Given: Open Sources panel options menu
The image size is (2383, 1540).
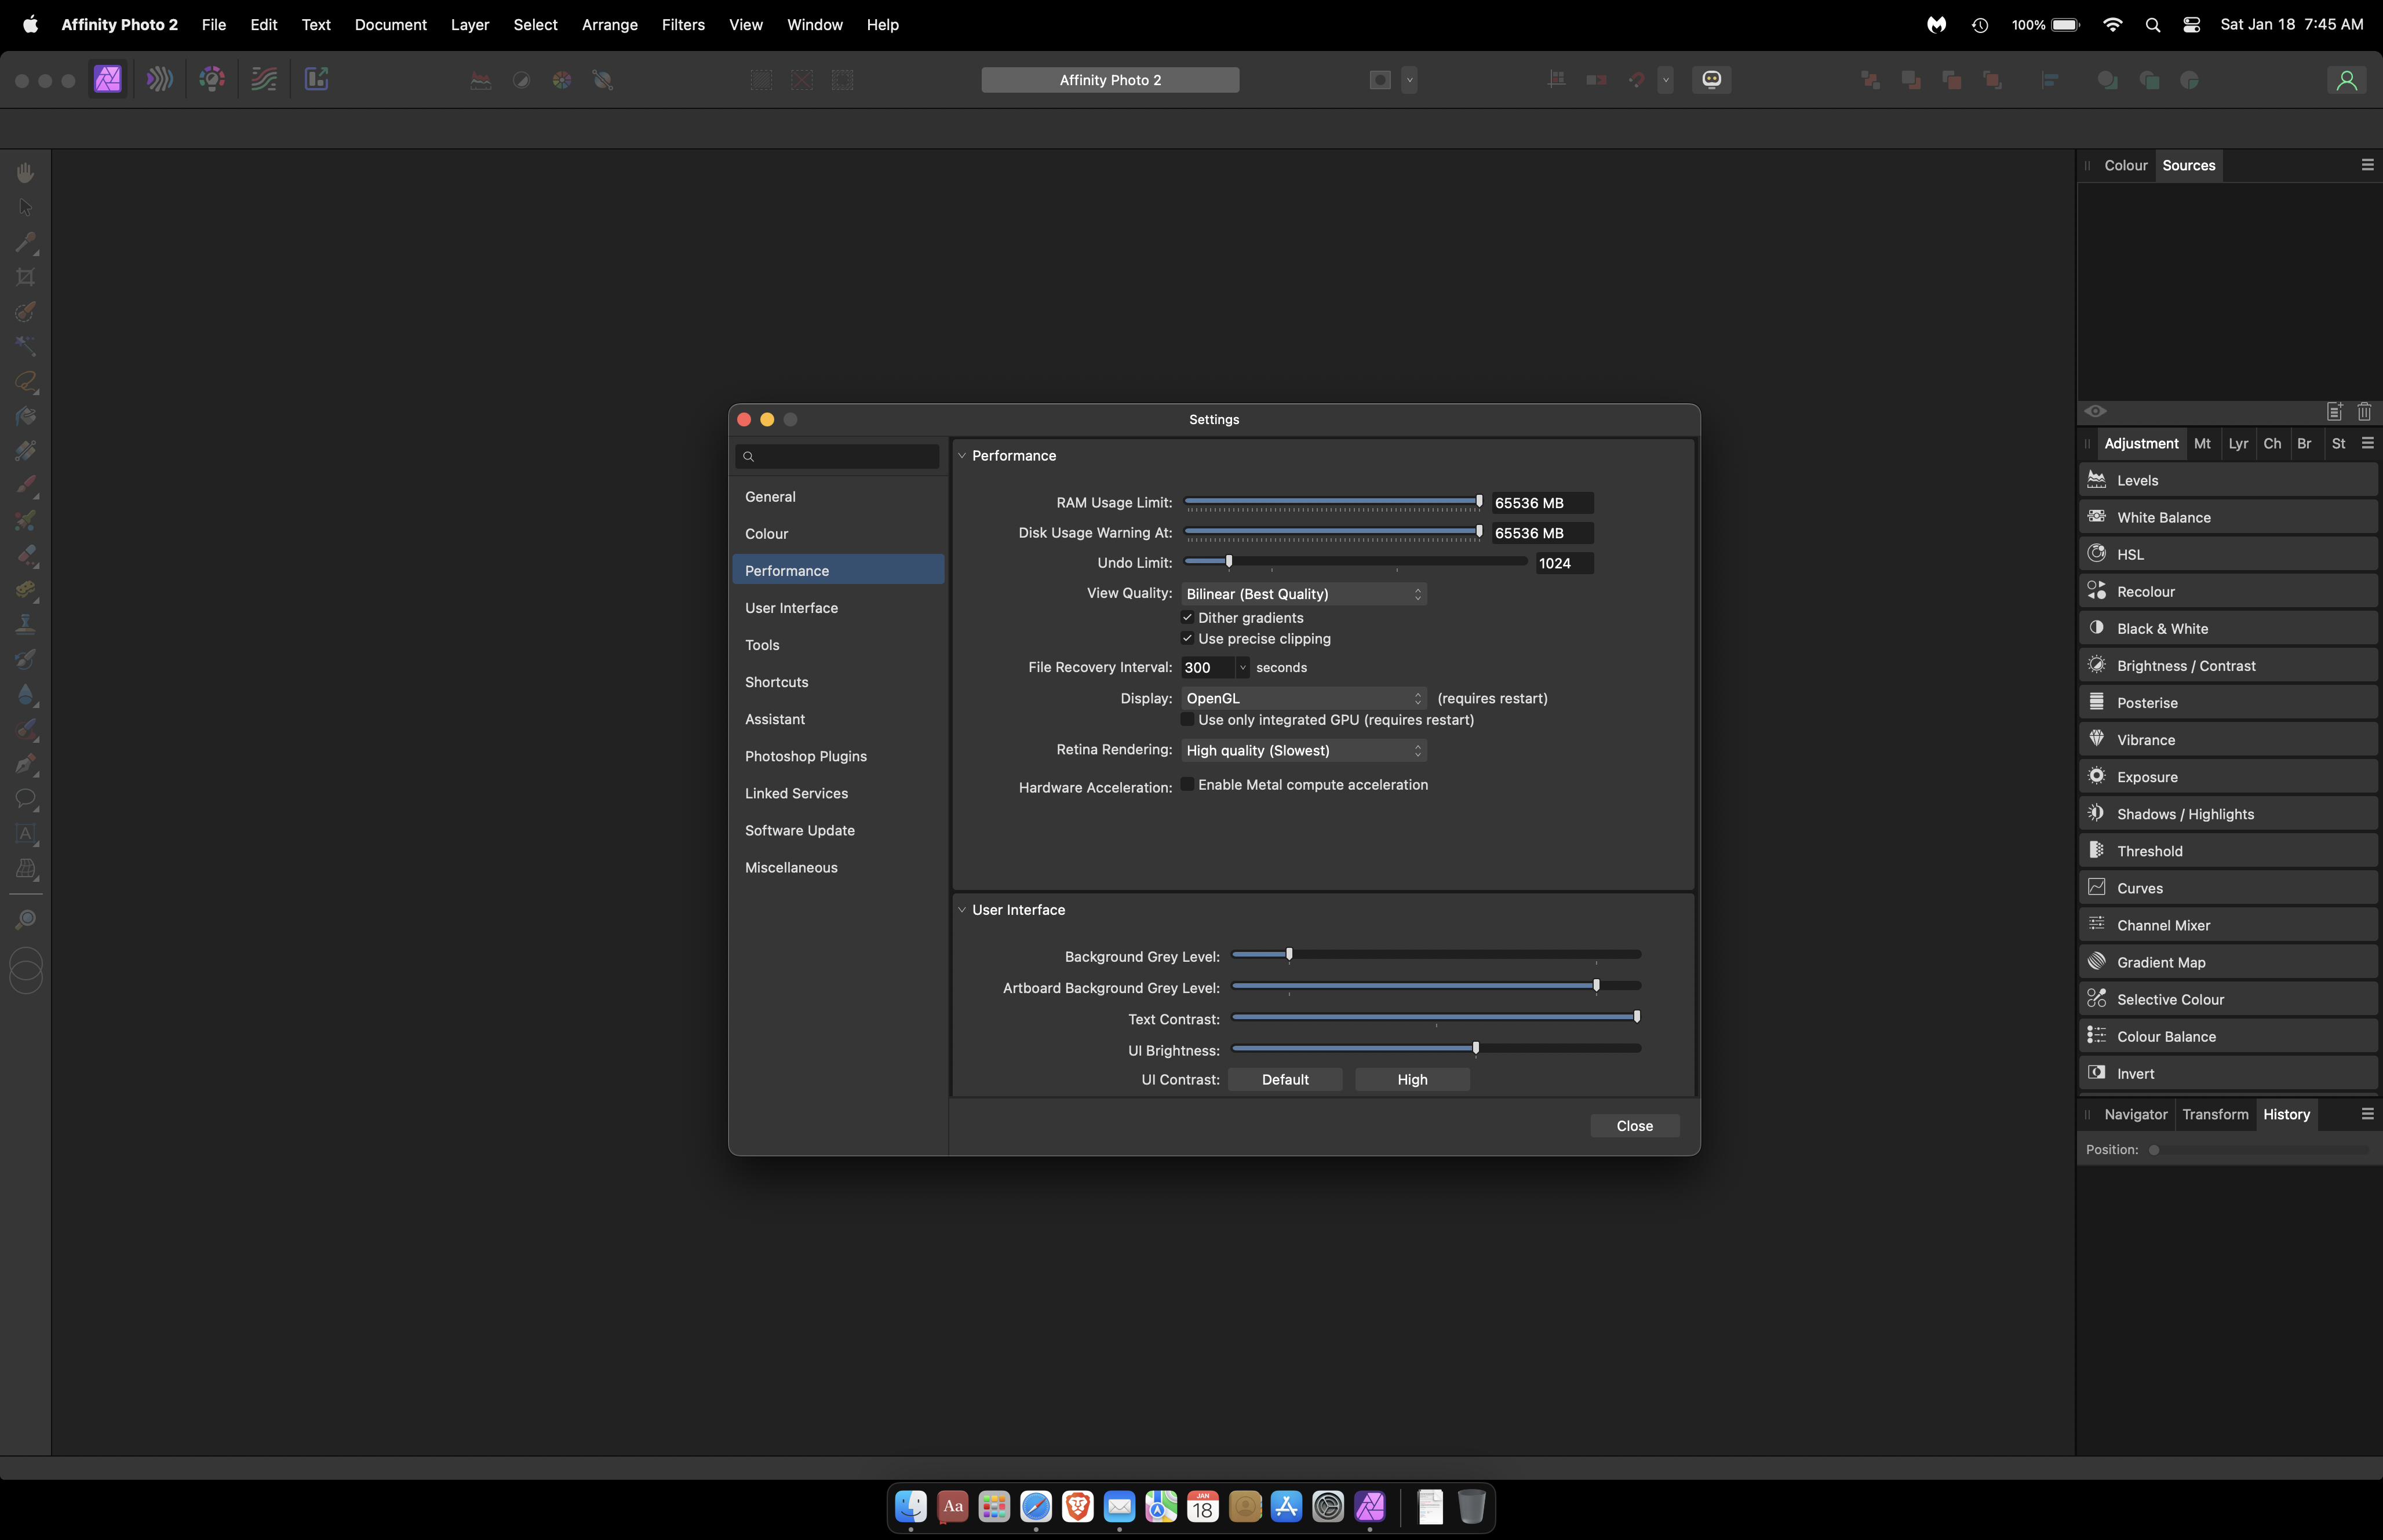Looking at the screenshot, I should point(2367,165).
